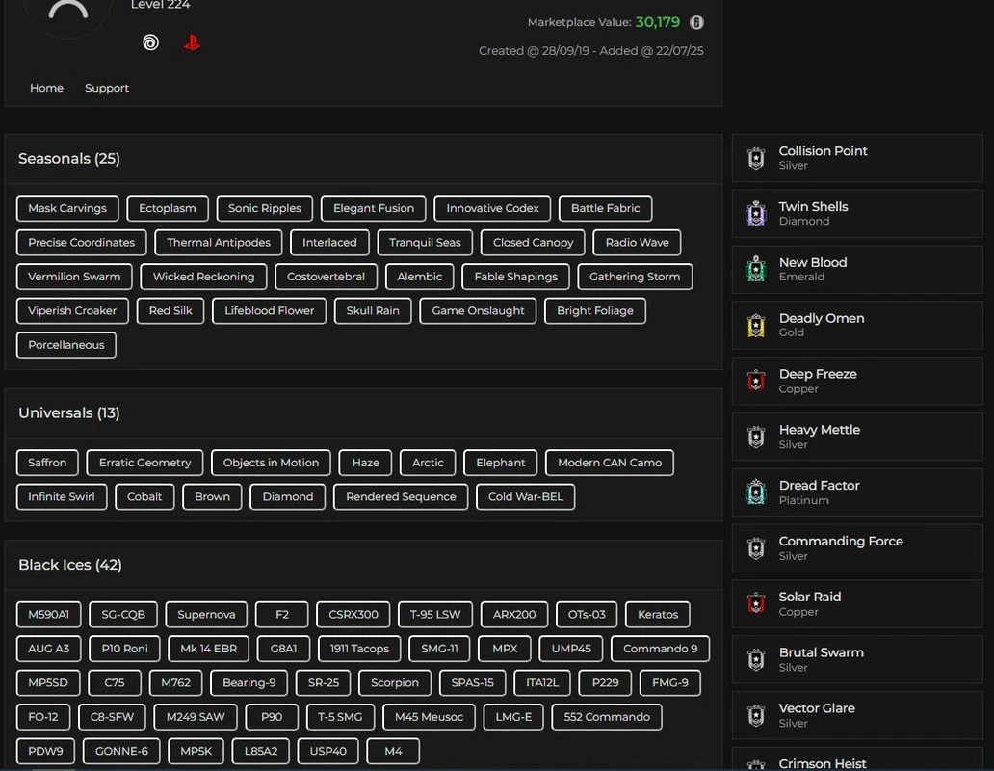Click the Deep Freeze Copper rank badge
This screenshot has height=771, width=994.
(x=756, y=382)
